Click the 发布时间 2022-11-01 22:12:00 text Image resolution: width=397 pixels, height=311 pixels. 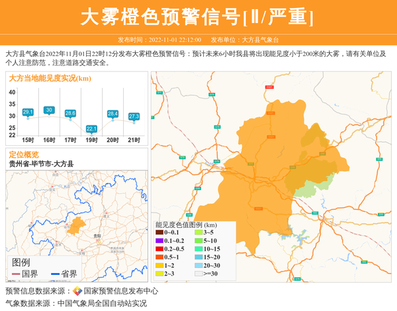click(159, 40)
